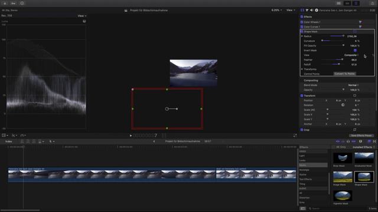Open the Color inspector tab icon
This screenshot has height=212, width=378.
coord(307,11)
